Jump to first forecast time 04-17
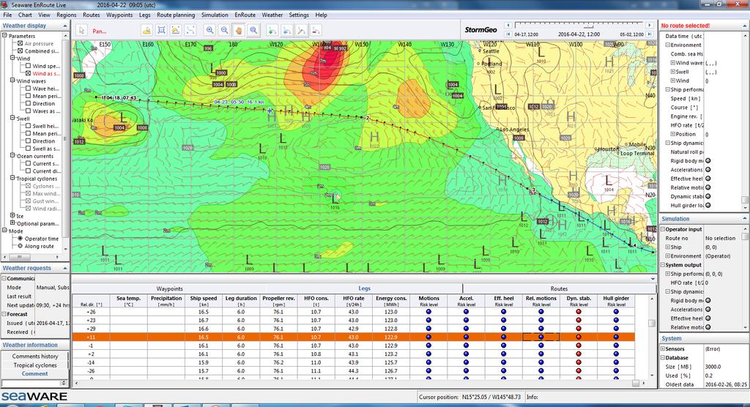Viewport: 750px width, 407px height. pyautogui.click(x=508, y=34)
